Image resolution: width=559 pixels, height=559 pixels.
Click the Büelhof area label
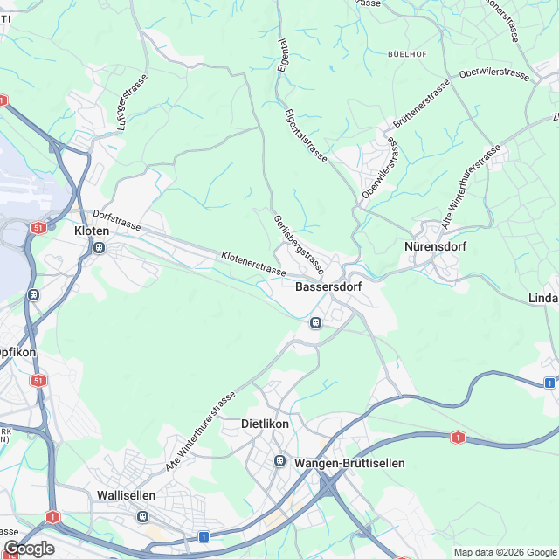click(407, 54)
